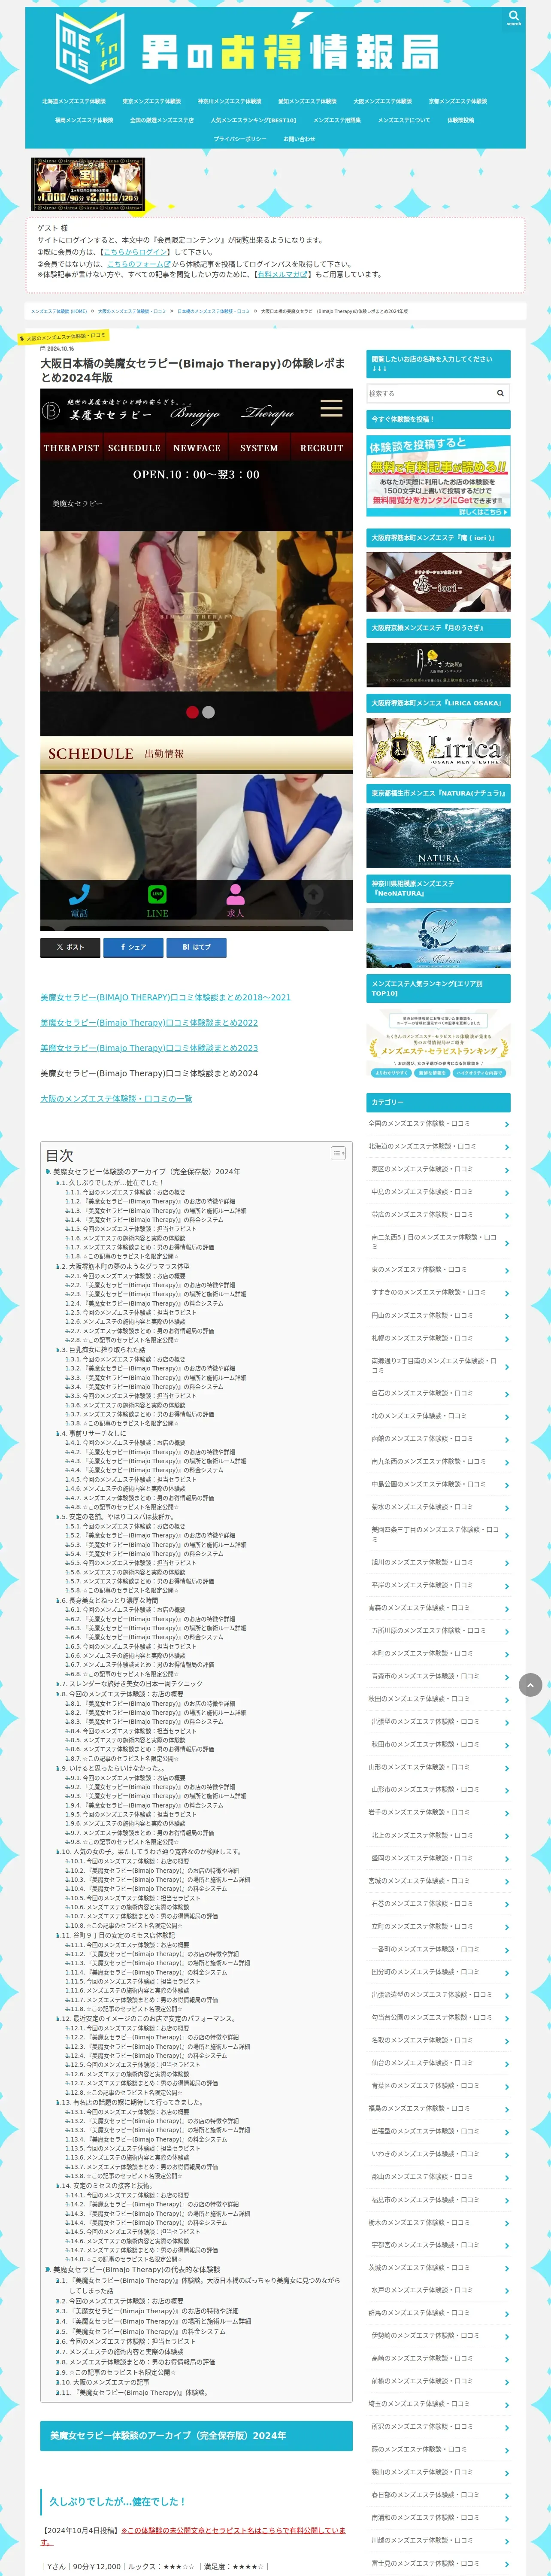Open 体験談投稿 menu item
Viewport: 551px width, 2576px height.
(x=460, y=120)
